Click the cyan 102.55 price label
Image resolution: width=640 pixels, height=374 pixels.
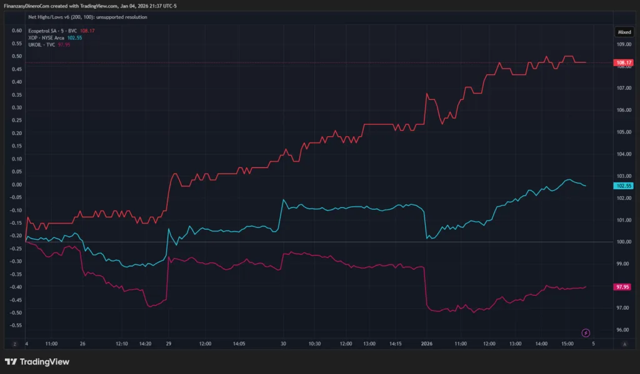tap(624, 185)
